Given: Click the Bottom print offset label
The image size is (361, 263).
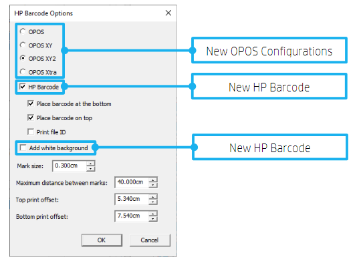Looking at the screenshot, I should pyautogui.click(x=42, y=216).
